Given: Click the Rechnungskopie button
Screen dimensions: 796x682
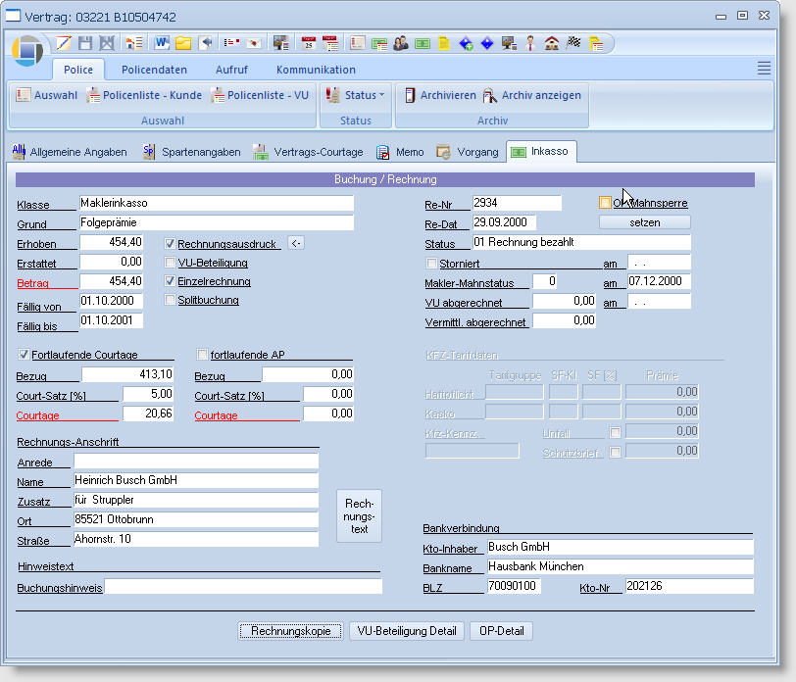Looking at the screenshot, I should (291, 631).
